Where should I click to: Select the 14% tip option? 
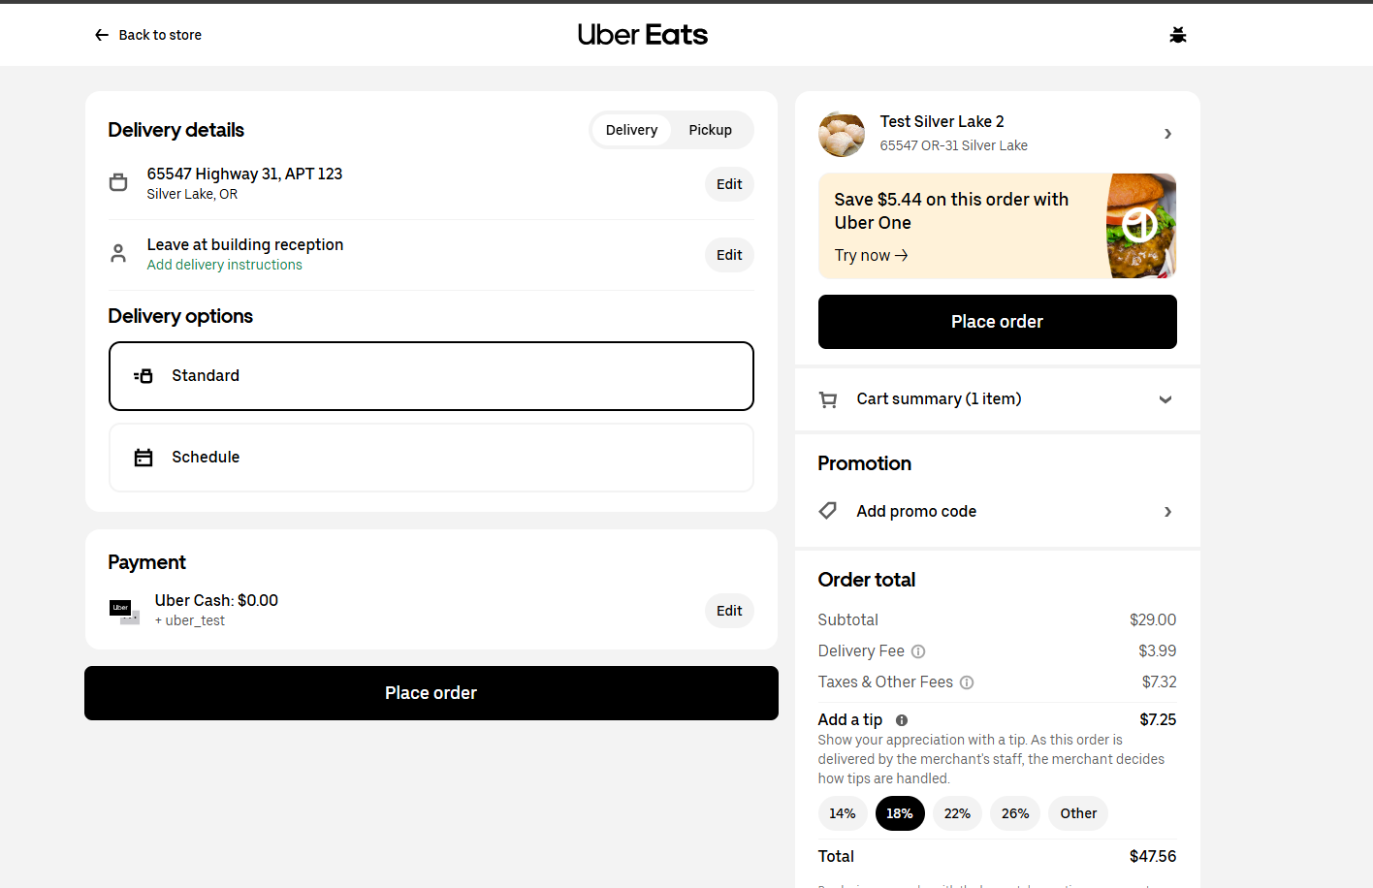click(842, 813)
